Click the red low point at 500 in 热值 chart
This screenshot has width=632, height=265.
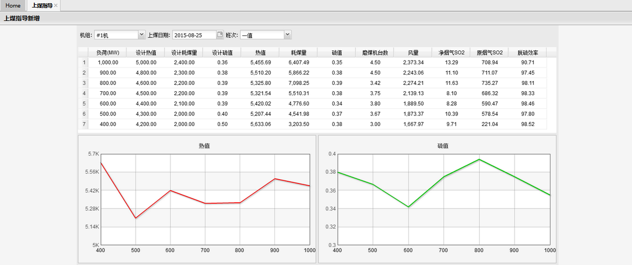[135, 218]
